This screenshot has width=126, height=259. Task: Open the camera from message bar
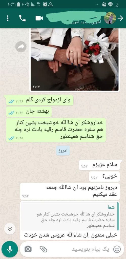pyautogui.click(x=28, y=249)
